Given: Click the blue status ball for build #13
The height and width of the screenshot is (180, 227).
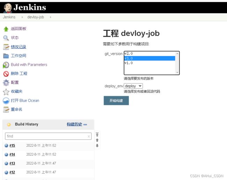Looking at the screenshot, I should [x=6, y=164].
